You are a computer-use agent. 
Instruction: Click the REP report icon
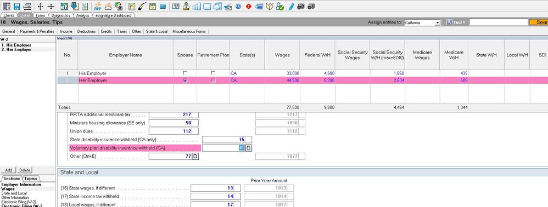point(98,6)
